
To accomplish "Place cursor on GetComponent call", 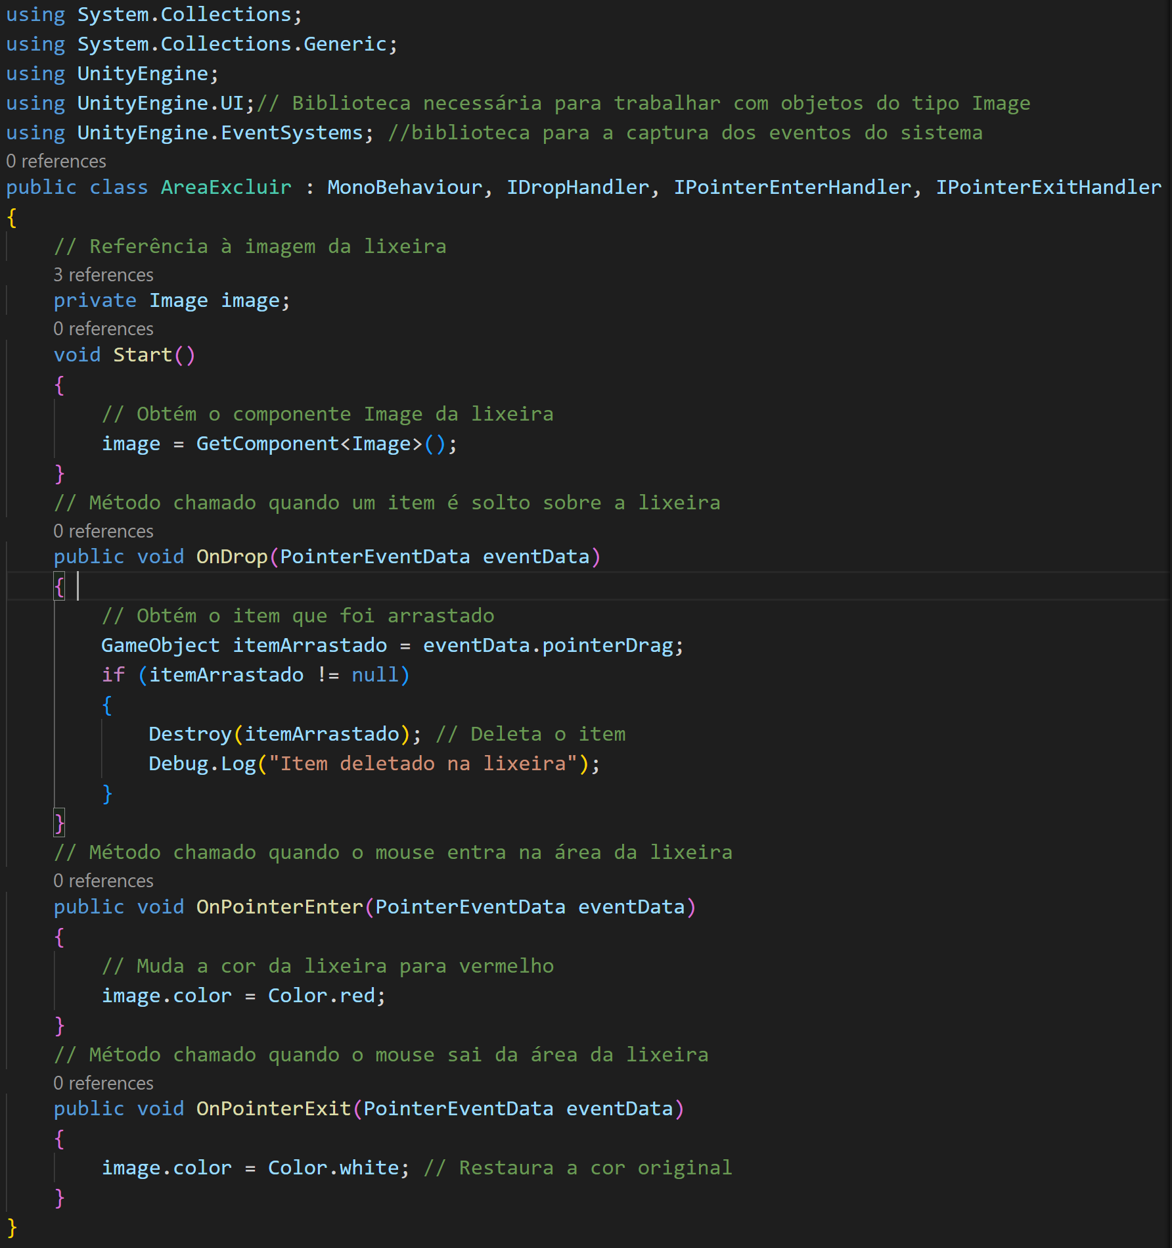I will (267, 444).
